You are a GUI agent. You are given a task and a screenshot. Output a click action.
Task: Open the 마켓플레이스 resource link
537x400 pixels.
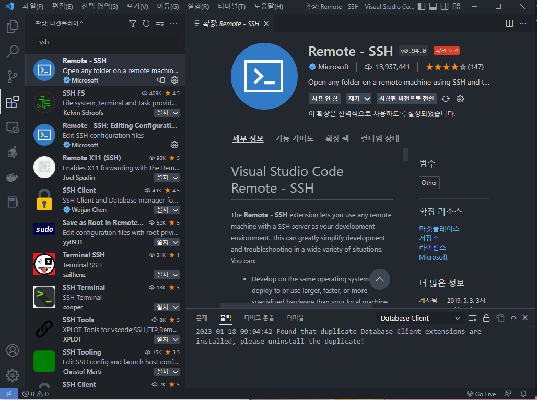(439, 228)
